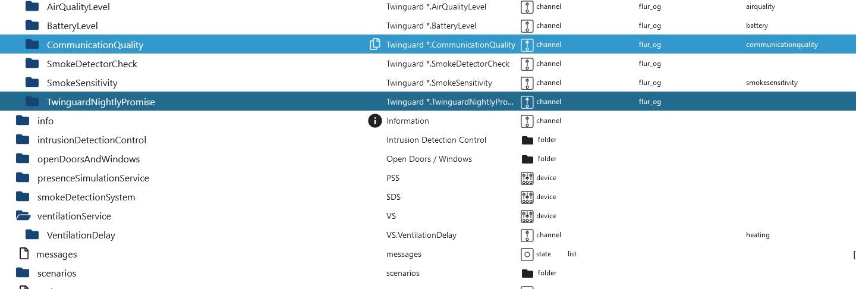Click device type icon for presenceSimulationService
The height and width of the screenshot is (289, 856).
(x=527, y=178)
